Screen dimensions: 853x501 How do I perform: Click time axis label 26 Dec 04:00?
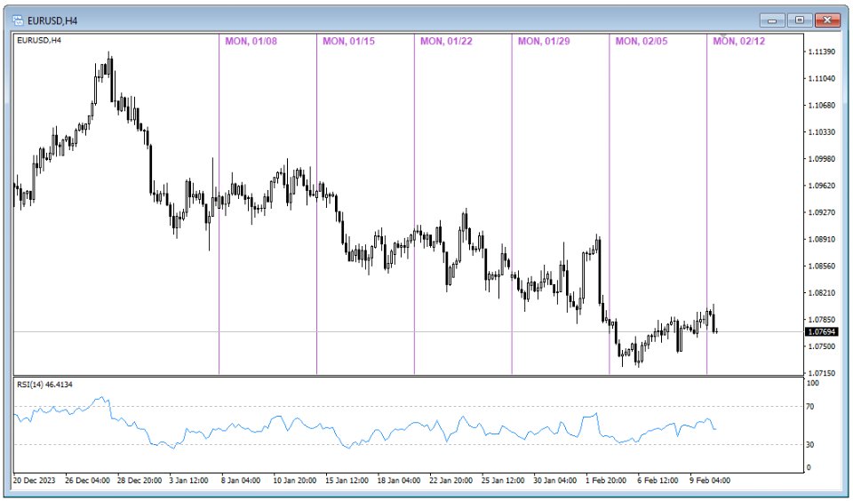point(87,481)
